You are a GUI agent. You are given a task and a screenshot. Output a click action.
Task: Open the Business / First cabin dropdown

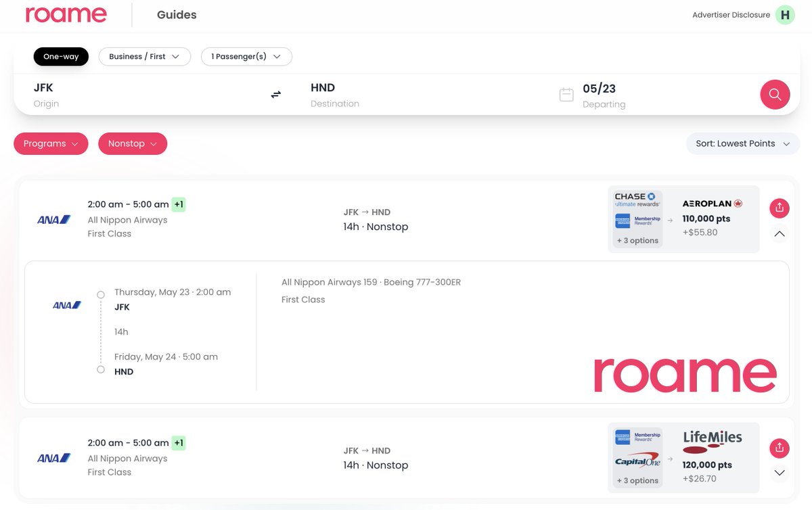click(x=145, y=56)
